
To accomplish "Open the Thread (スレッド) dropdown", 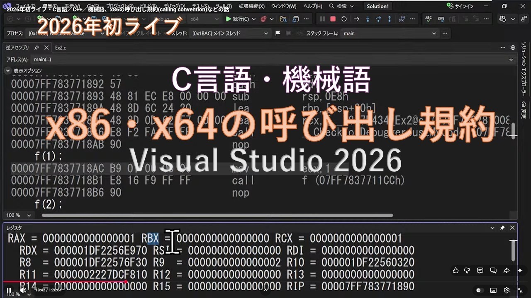I will (x=230, y=33).
